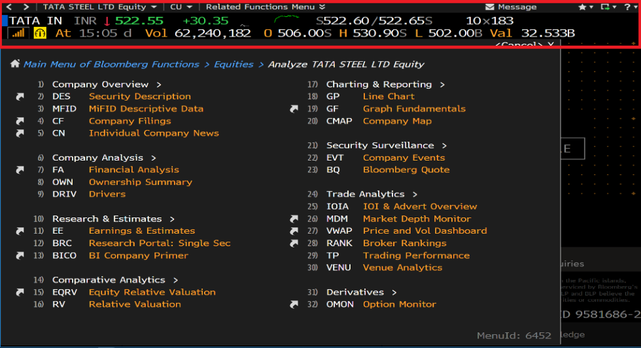Click the back arrow in the top bar
This screenshot has width=641, height=348.
(x=9, y=7)
